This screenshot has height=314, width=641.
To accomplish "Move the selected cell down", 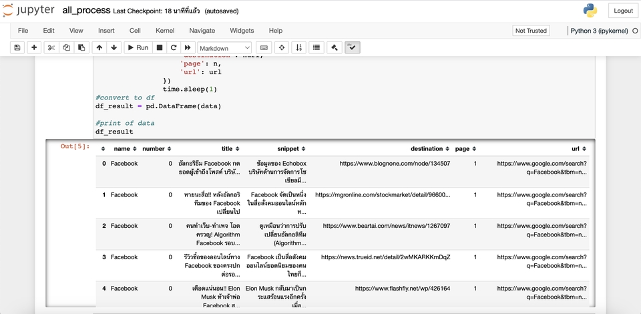I will pyautogui.click(x=114, y=47).
